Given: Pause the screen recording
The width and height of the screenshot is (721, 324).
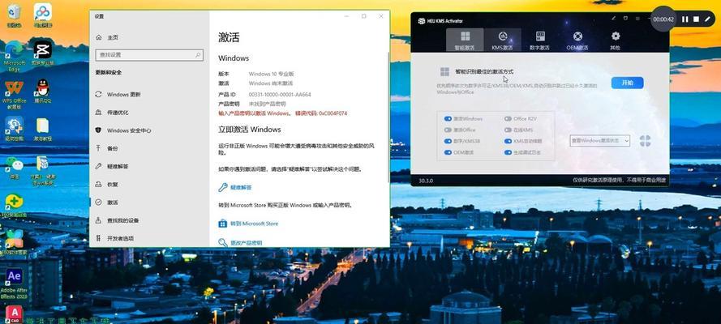Looking at the screenshot, I should 685,19.
